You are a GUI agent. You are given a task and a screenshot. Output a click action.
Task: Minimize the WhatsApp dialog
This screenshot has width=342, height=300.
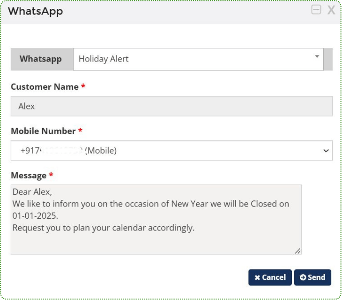[316, 10]
